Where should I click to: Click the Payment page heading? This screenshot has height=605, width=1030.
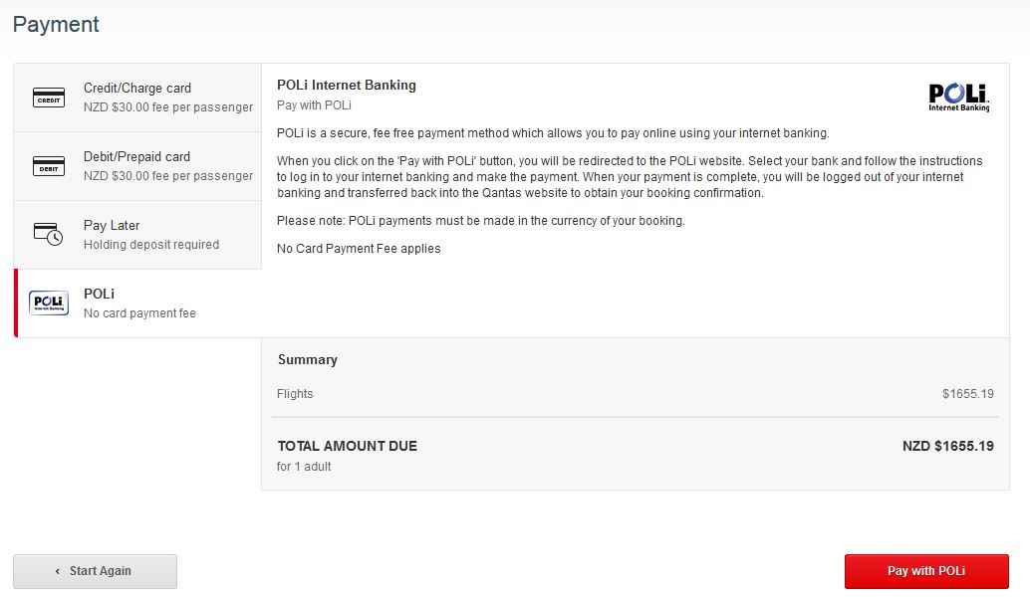coord(56,24)
